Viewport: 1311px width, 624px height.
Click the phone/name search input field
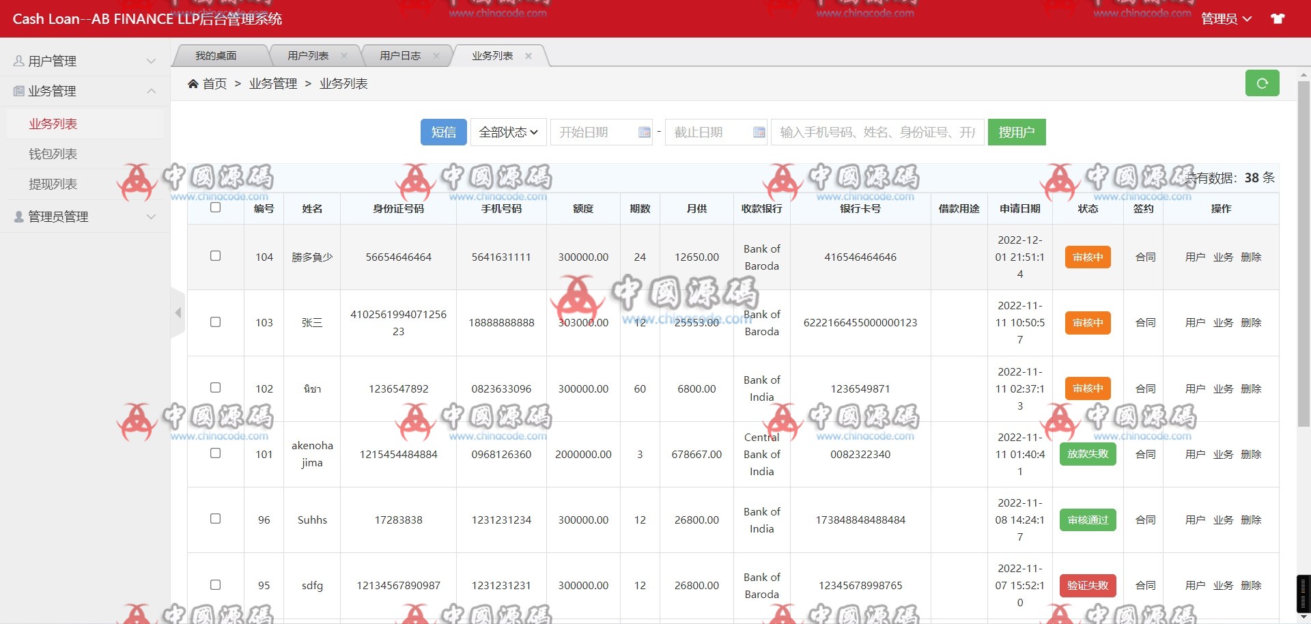(x=877, y=132)
